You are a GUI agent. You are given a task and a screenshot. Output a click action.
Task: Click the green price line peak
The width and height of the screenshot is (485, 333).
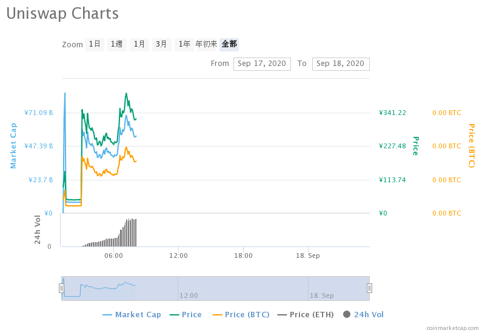coord(126,93)
